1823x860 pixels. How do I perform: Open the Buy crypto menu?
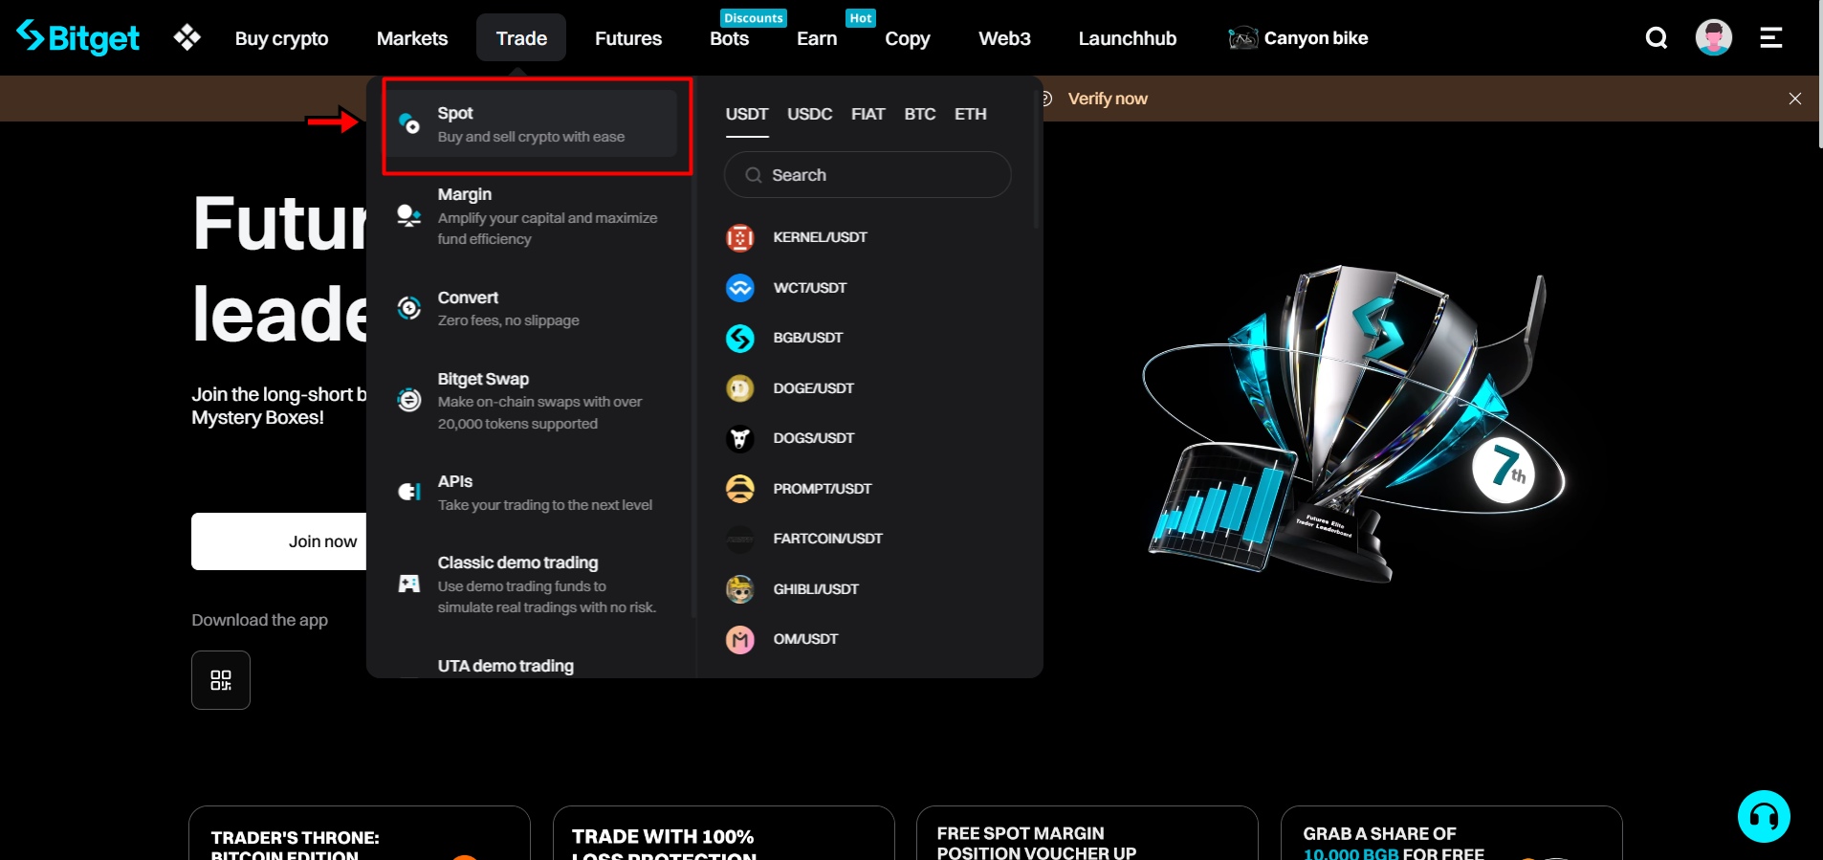tap(281, 38)
